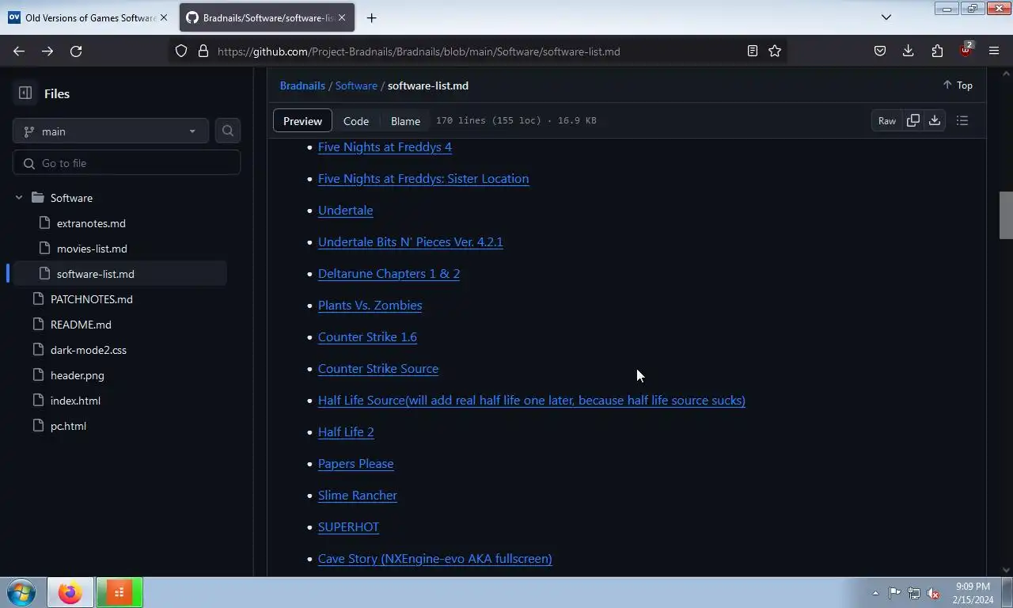The width and height of the screenshot is (1013, 608).
Task: Open Undertale Bits N' Pieces link
Action: [410, 241]
